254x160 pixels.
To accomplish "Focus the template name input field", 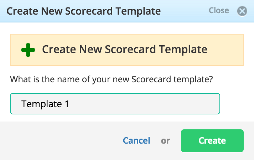I will pos(115,104).
